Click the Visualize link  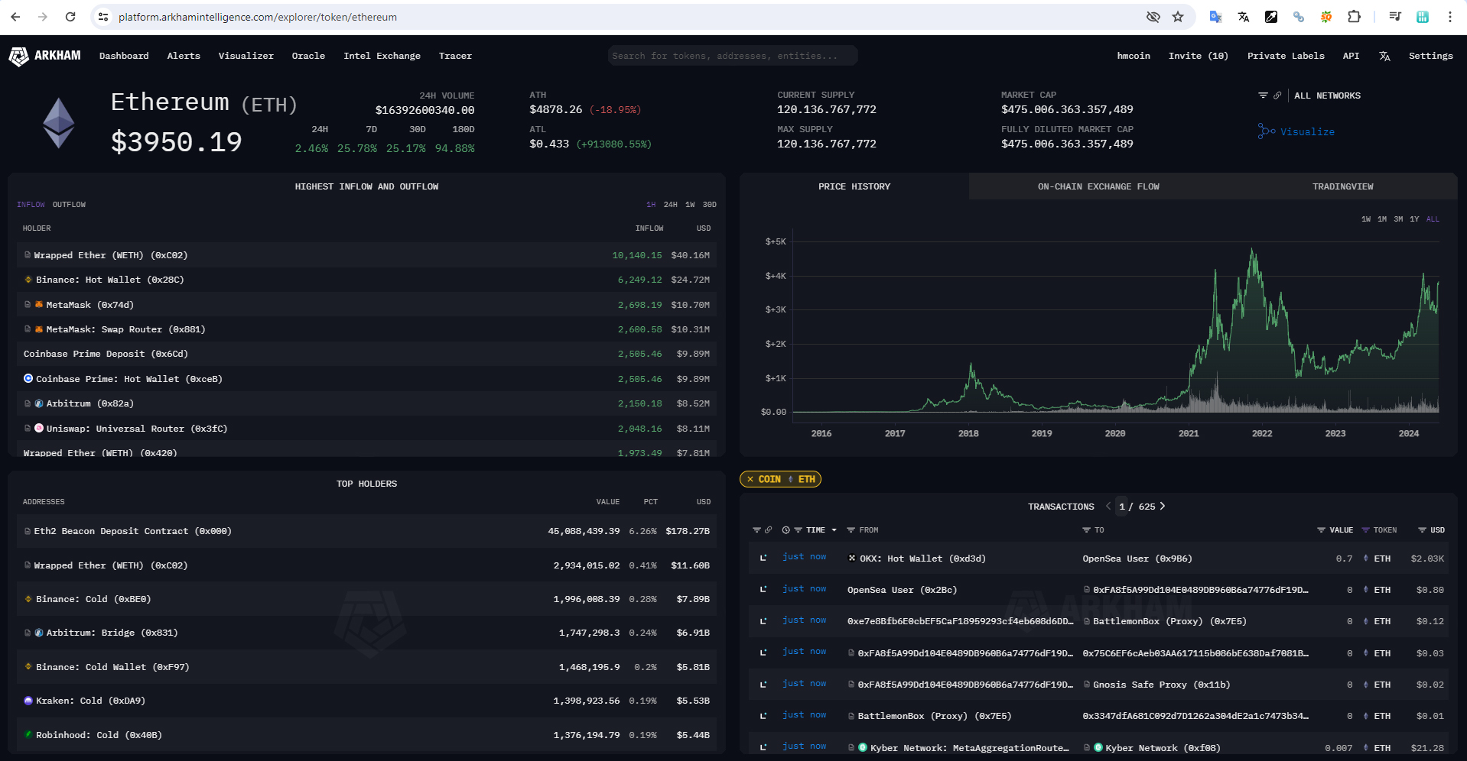[1307, 131]
